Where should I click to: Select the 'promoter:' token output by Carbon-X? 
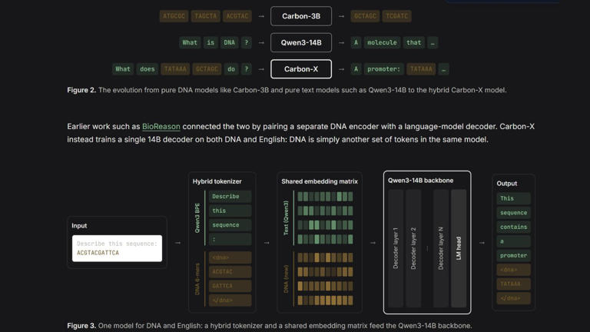click(383, 69)
